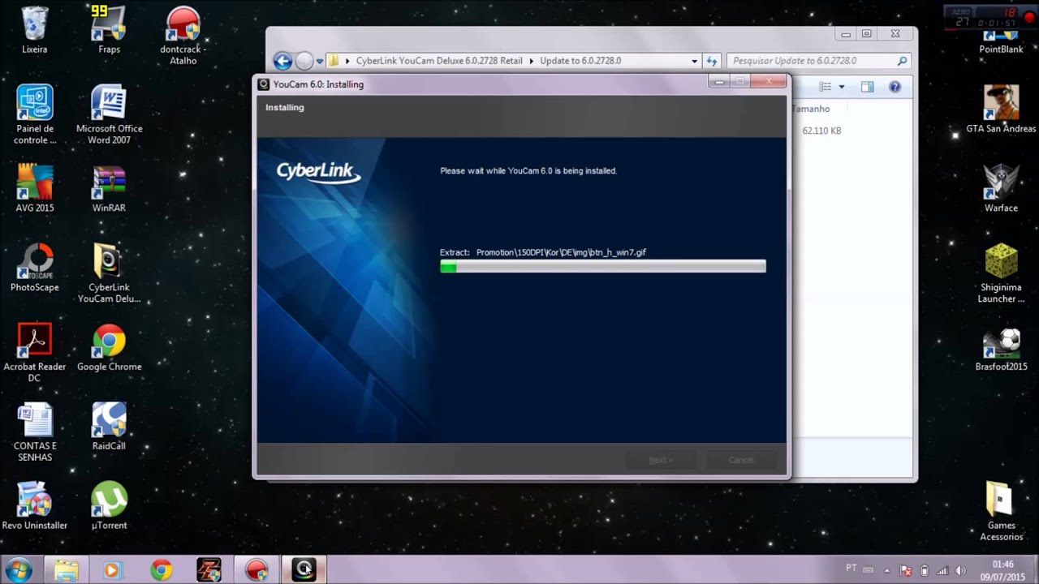The height and width of the screenshot is (584, 1039).
Task: Click the change view icon in Explorer
Action: [826, 87]
